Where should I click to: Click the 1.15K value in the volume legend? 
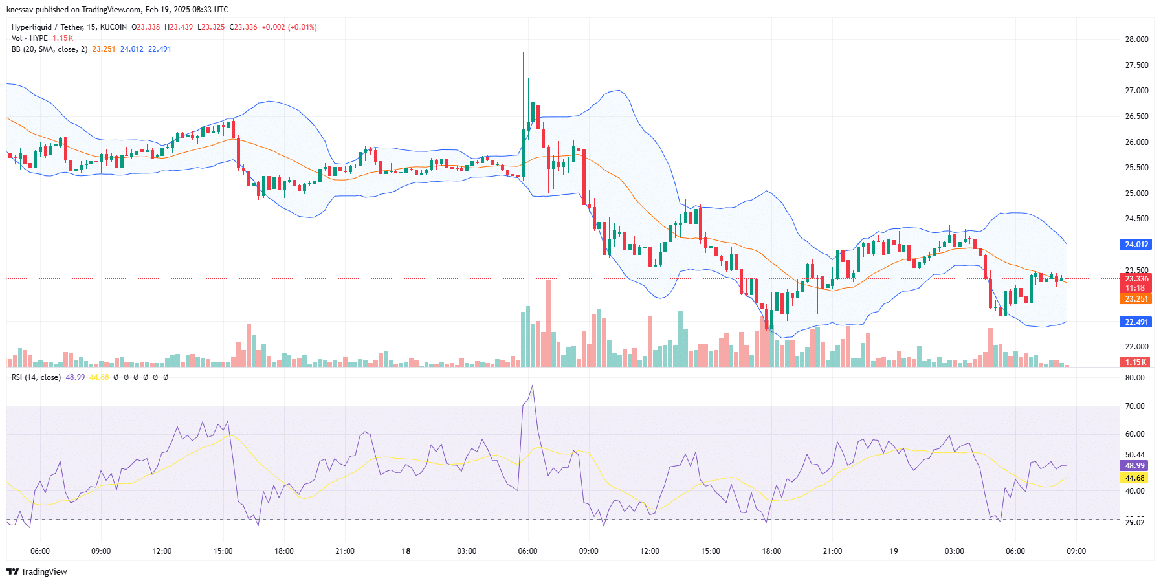pos(63,38)
